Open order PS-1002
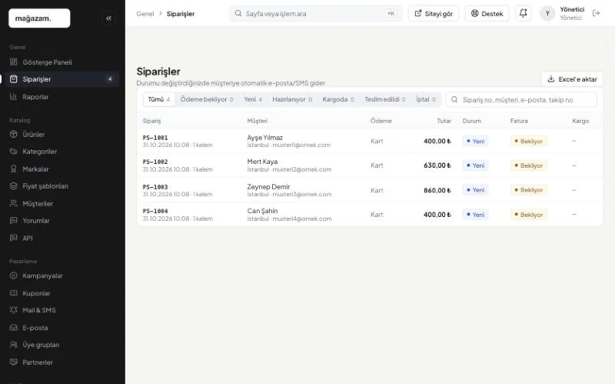The width and height of the screenshot is (615, 384). click(x=155, y=162)
